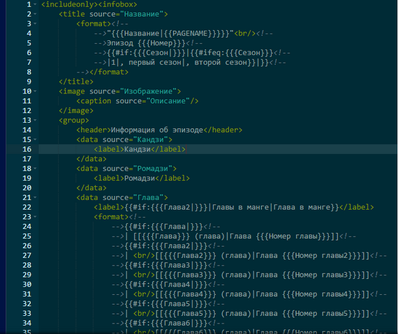The image size is (398, 334).
Task: Click line number 30 in the gutter
Action: click(x=27, y=284)
